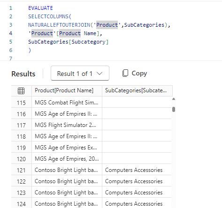Click line number 7 in editor
The width and height of the screenshot is (222, 208).
[x=11, y=59]
